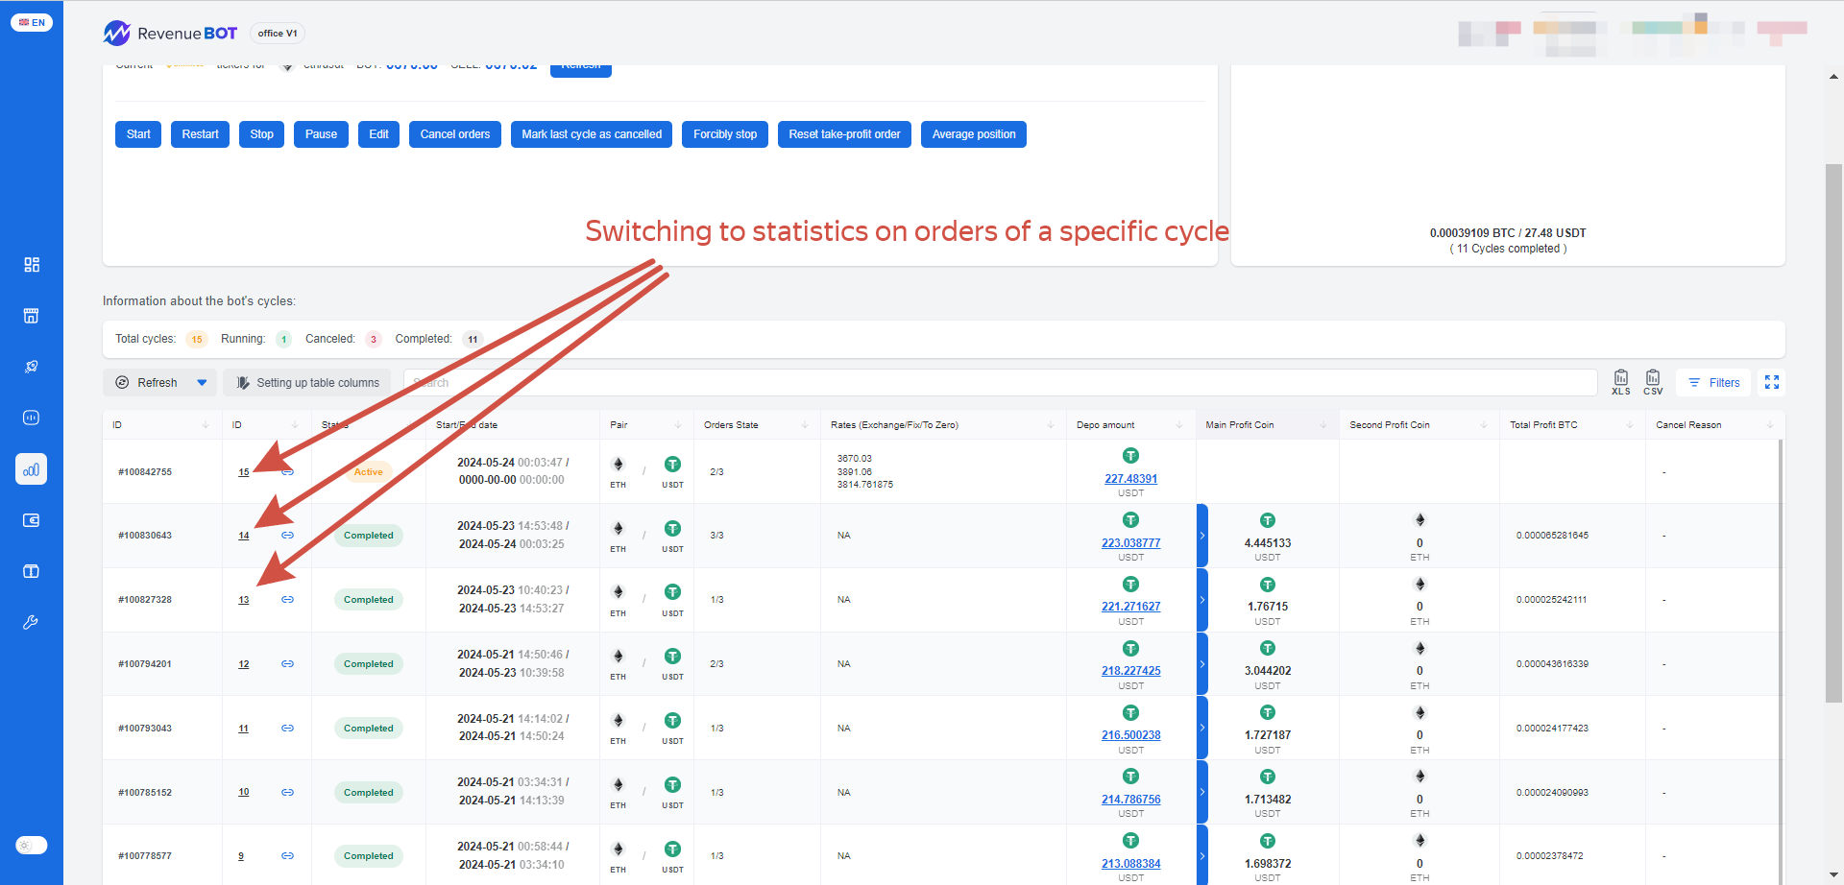The image size is (1844, 885).
Task: Open cycle 13 order statistics
Action: tap(244, 600)
